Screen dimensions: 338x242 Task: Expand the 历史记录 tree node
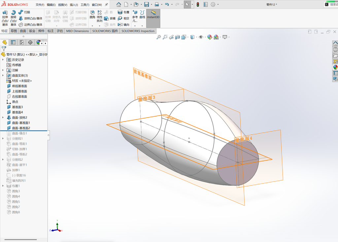pos(3,60)
